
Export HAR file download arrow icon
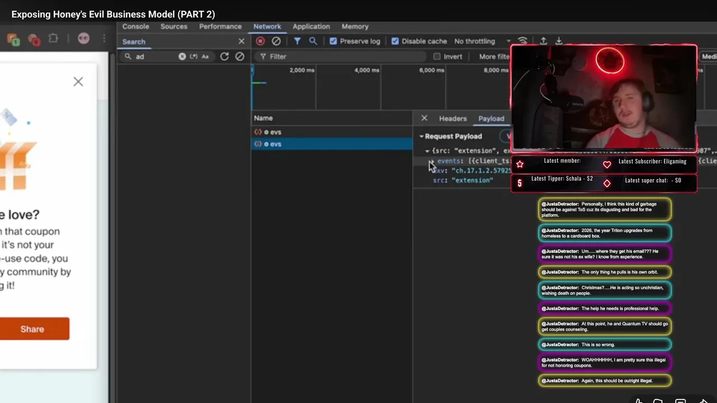[558, 41]
